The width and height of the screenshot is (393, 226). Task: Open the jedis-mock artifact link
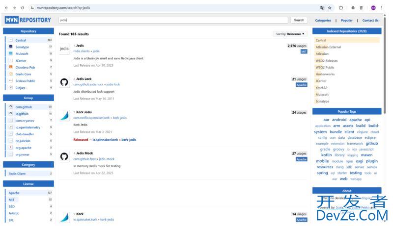click(107, 159)
